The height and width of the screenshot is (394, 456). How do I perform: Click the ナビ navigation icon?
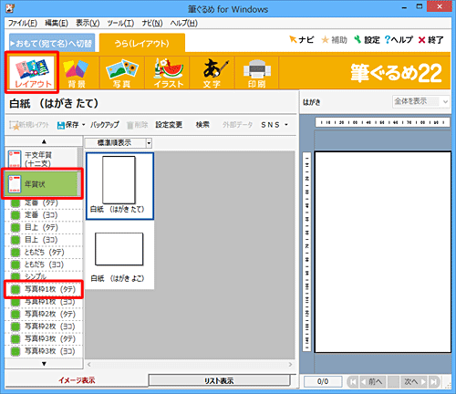(301, 40)
